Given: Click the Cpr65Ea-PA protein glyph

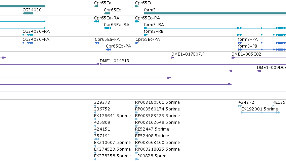Looking at the screenshot, I should (97, 43).
